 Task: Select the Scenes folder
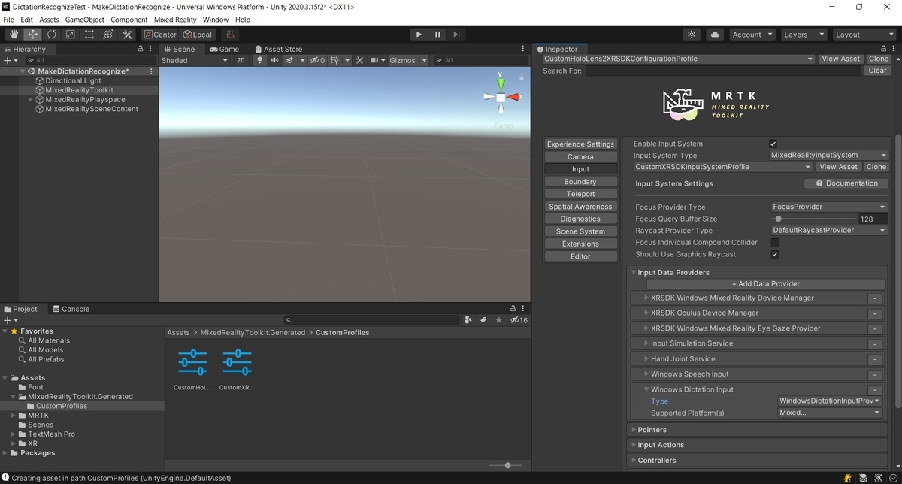41,425
